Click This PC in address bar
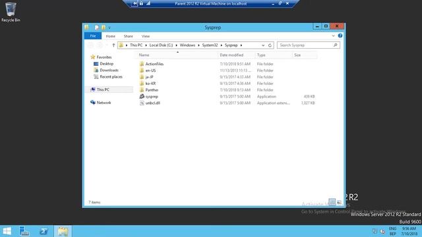Image resolution: width=422 pixels, height=237 pixels. [136, 45]
